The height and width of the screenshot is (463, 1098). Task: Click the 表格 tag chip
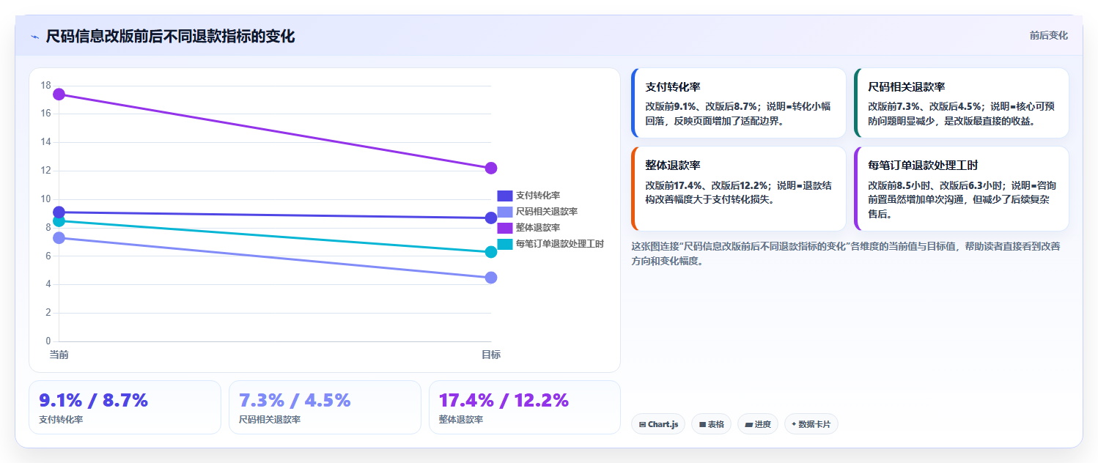(x=711, y=424)
